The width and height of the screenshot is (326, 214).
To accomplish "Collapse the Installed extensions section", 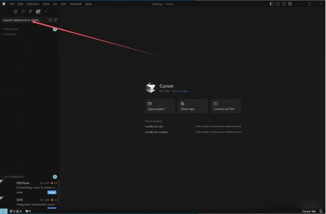I will [2, 29].
